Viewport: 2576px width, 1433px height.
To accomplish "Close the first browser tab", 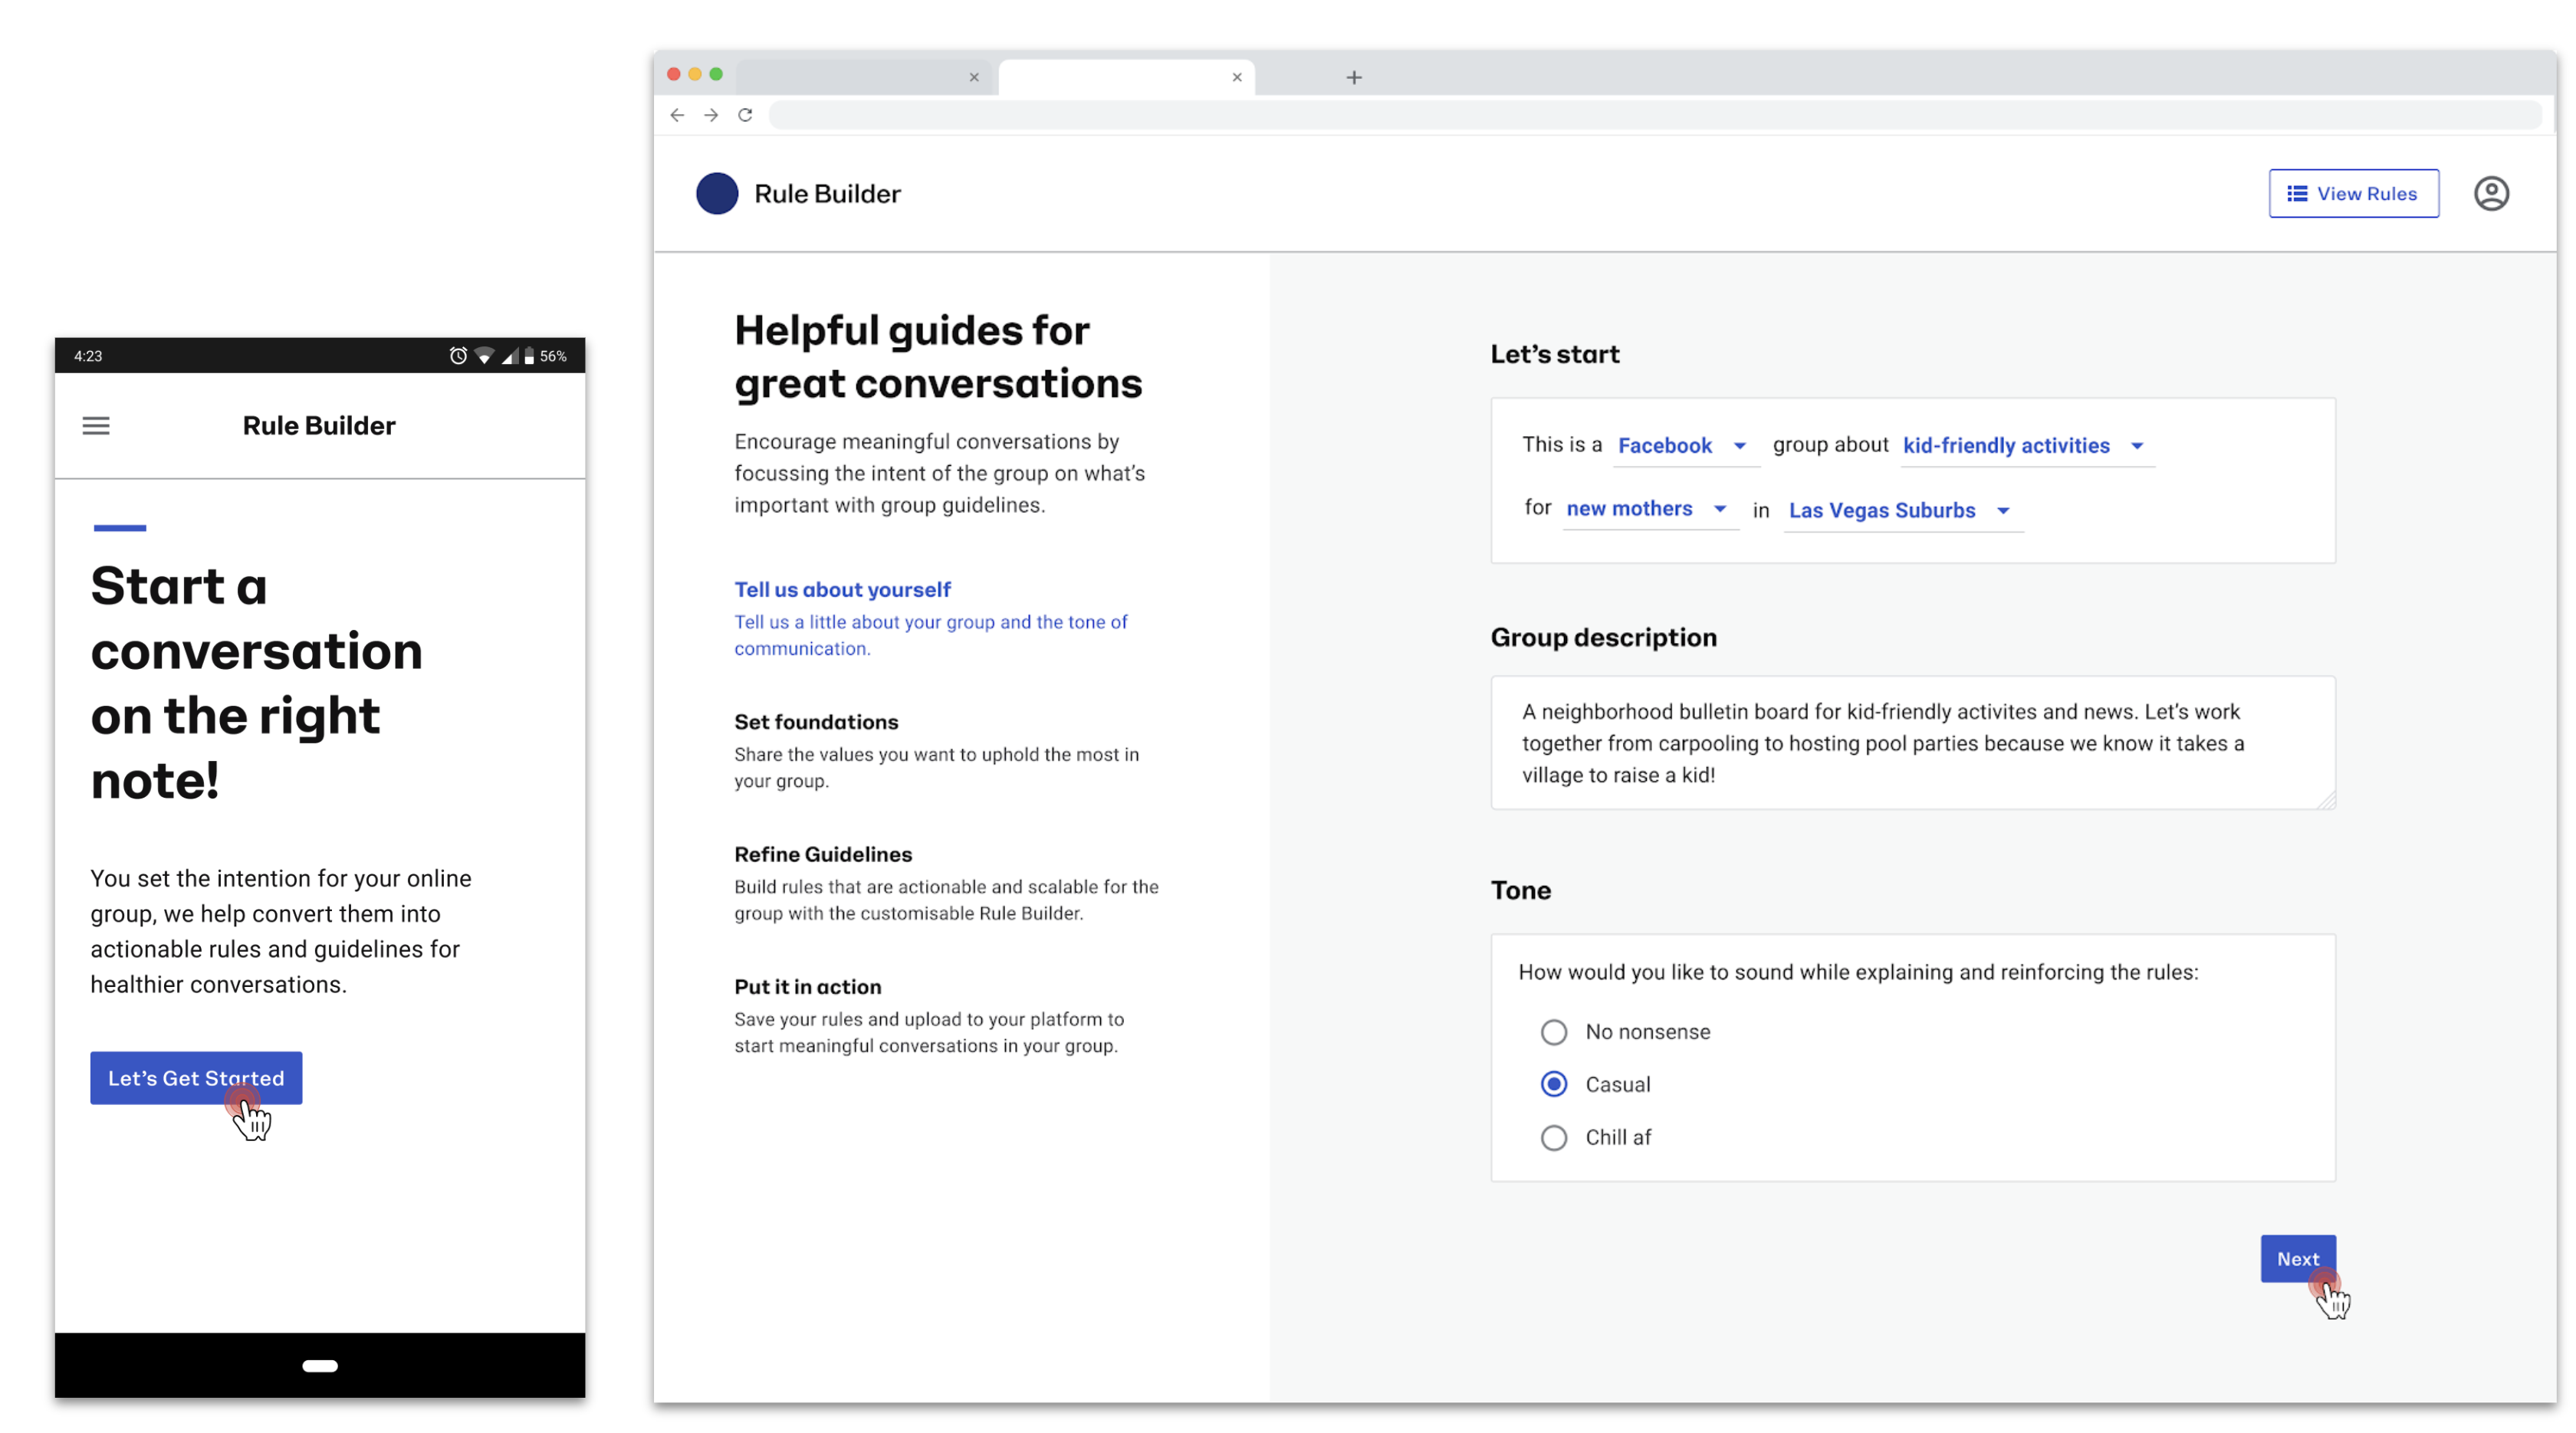I will pyautogui.click(x=973, y=77).
